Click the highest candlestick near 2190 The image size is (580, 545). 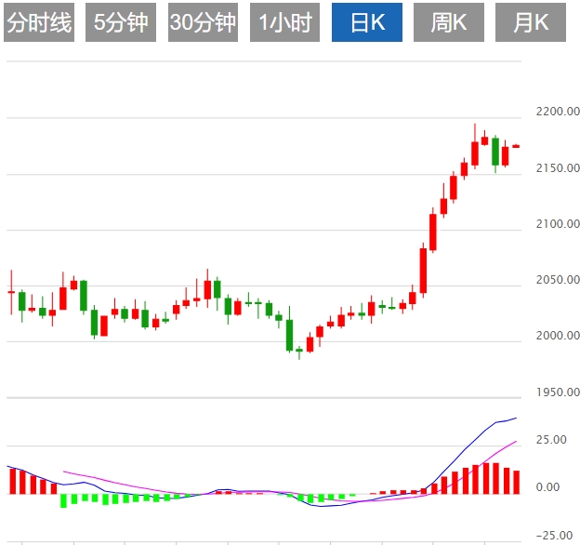coord(475,152)
